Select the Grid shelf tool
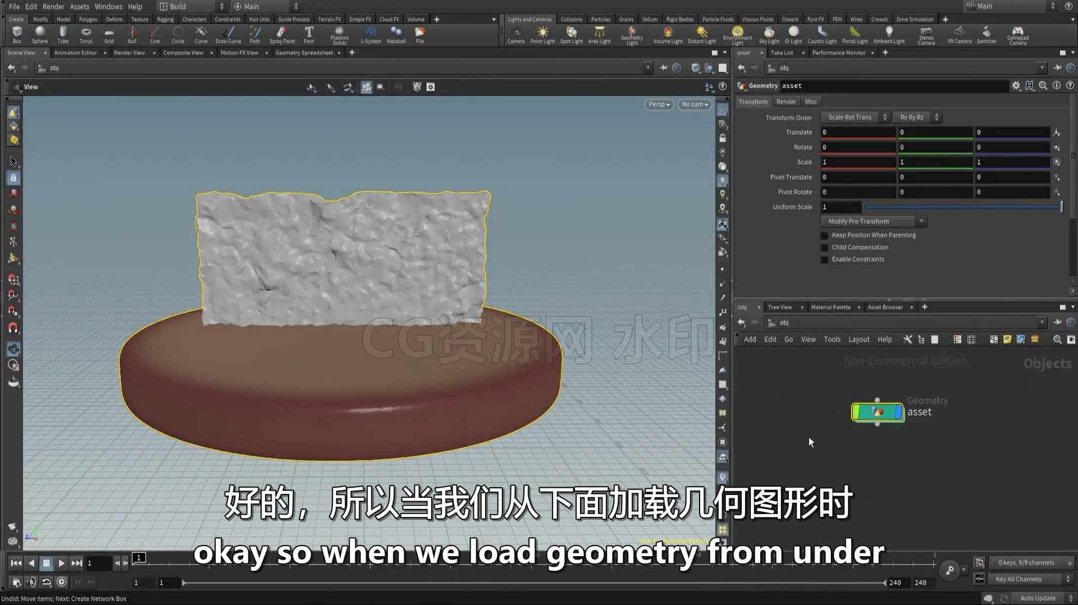1078x605 pixels. (x=109, y=35)
